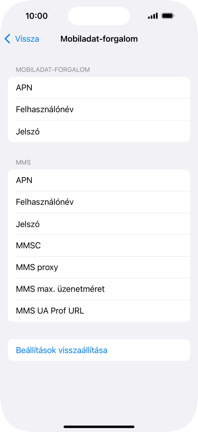
Task: Open the MOBILADAT-FORGALOM APN field
Action: 99,88
